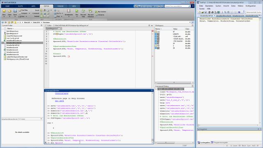Viewport: 263px width, 148px height.
Task: Run the script with the Run button
Action: click(77, 11)
